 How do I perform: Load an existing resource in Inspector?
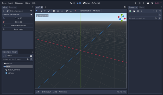pyautogui.click(x=134, y=11)
